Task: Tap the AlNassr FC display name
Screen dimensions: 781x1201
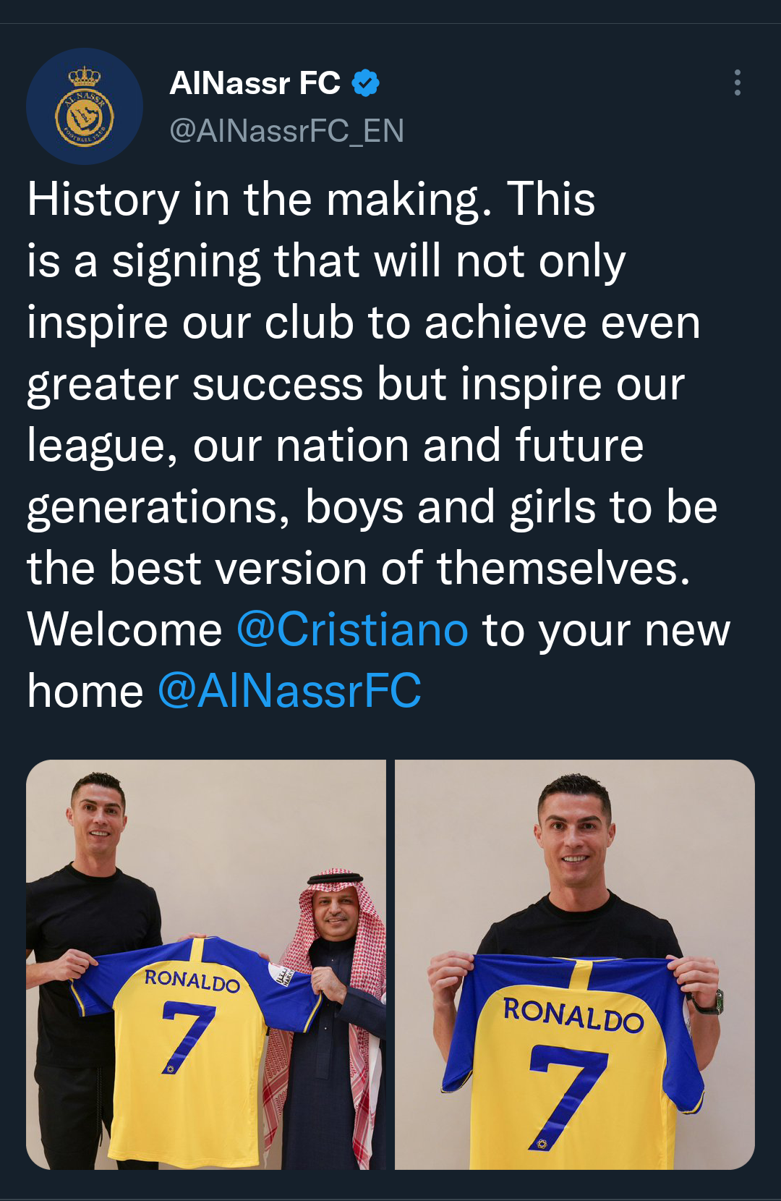Action: [x=255, y=83]
